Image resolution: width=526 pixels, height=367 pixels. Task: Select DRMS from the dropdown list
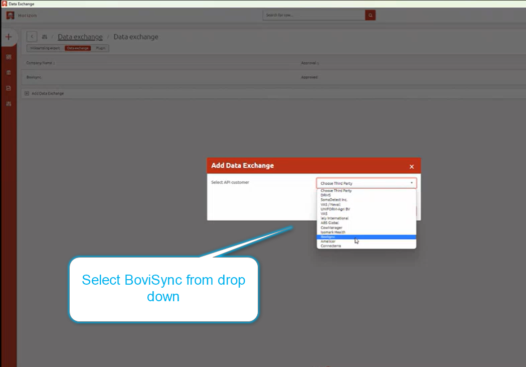367,195
